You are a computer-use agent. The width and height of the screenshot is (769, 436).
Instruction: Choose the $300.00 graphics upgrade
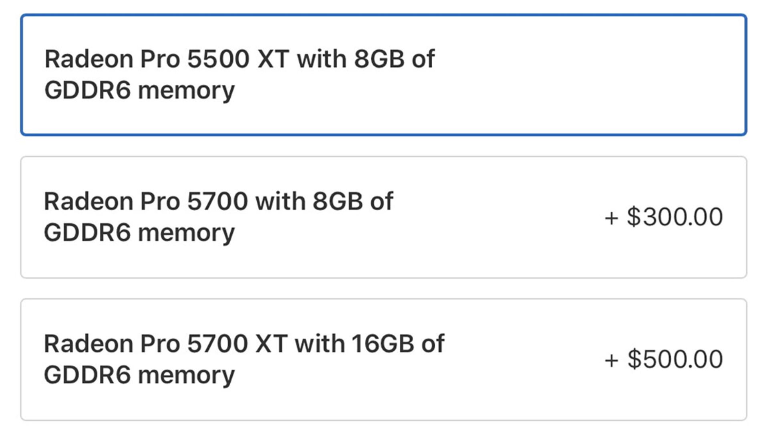(x=383, y=217)
